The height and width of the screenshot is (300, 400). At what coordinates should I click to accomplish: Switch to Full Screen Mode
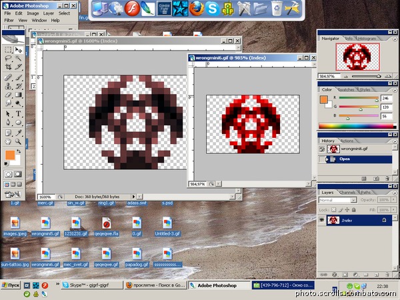click(19, 185)
